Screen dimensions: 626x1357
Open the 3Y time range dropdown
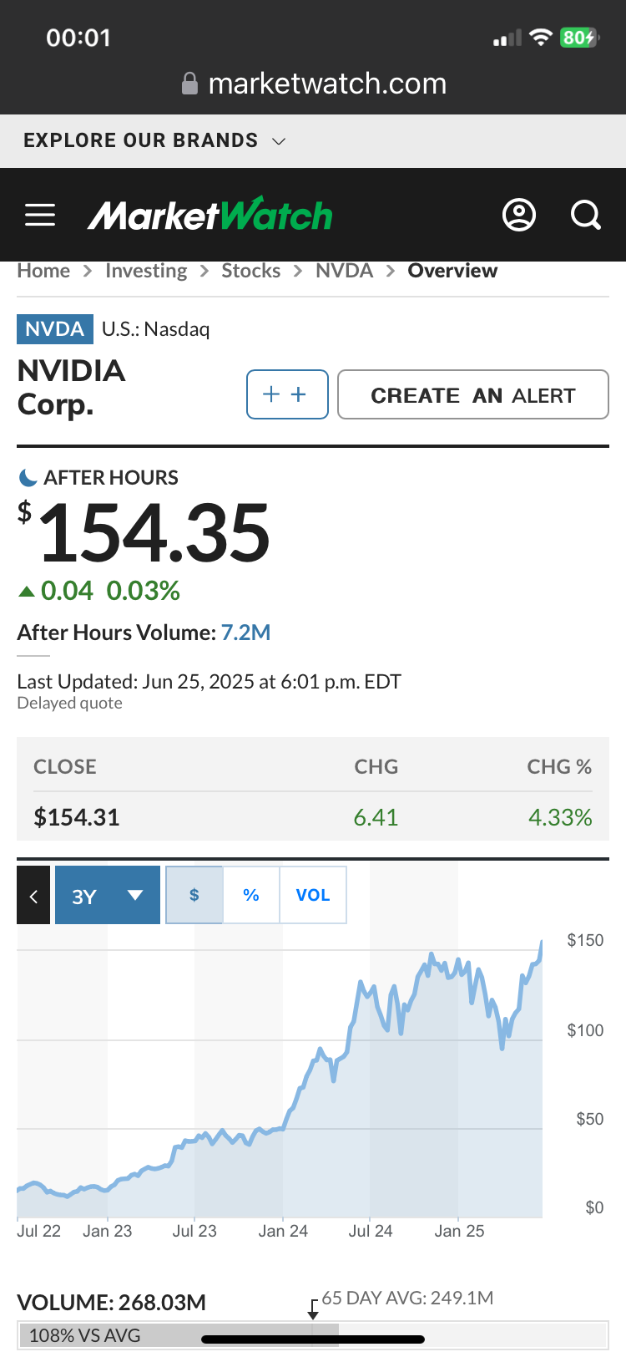coord(108,896)
